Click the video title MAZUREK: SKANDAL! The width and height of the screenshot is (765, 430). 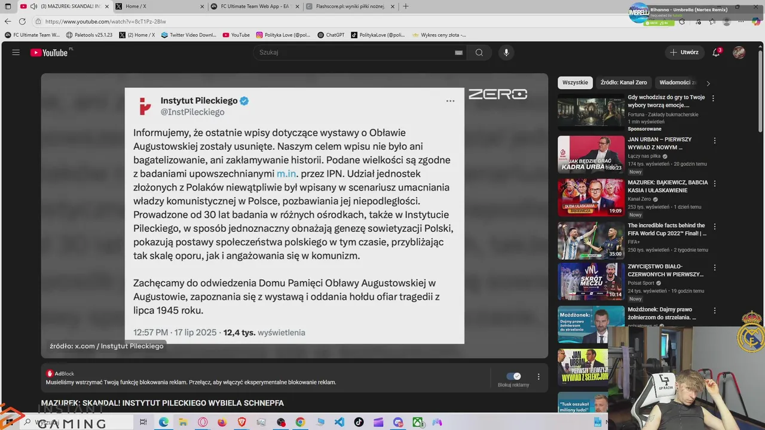tap(163, 403)
